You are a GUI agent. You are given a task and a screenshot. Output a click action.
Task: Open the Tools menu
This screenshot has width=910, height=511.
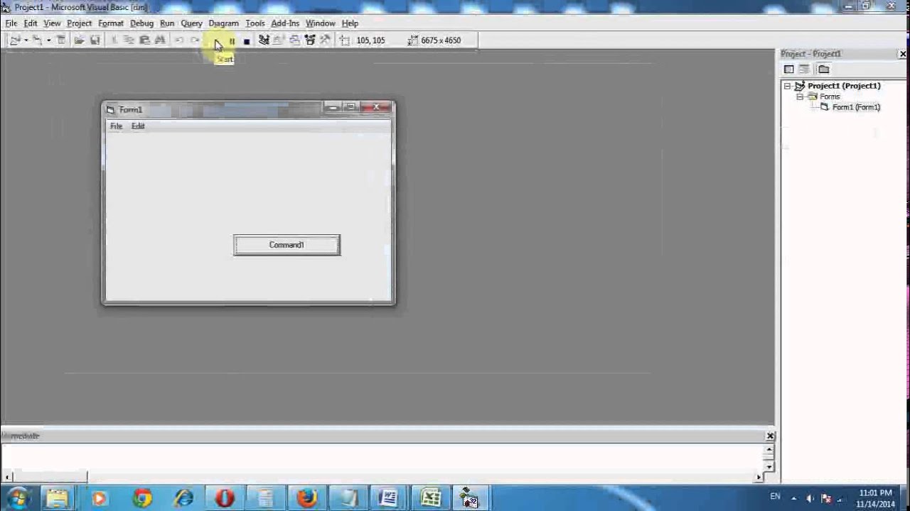[255, 23]
